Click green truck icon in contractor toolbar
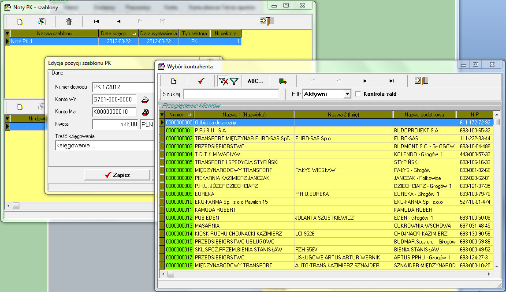This screenshot has width=506, height=292. tap(283, 81)
